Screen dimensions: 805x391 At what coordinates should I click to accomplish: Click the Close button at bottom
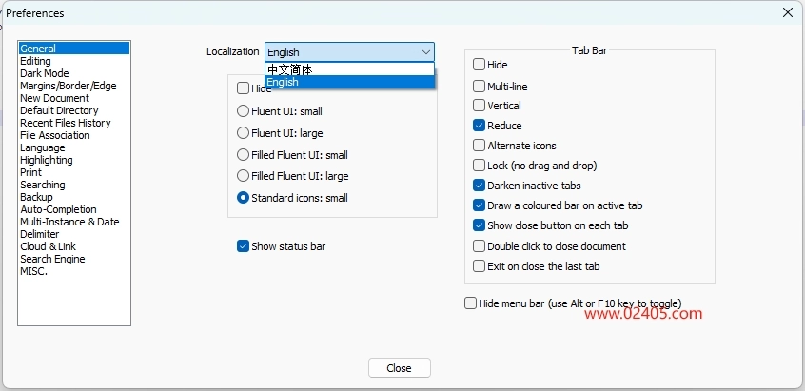click(x=399, y=368)
